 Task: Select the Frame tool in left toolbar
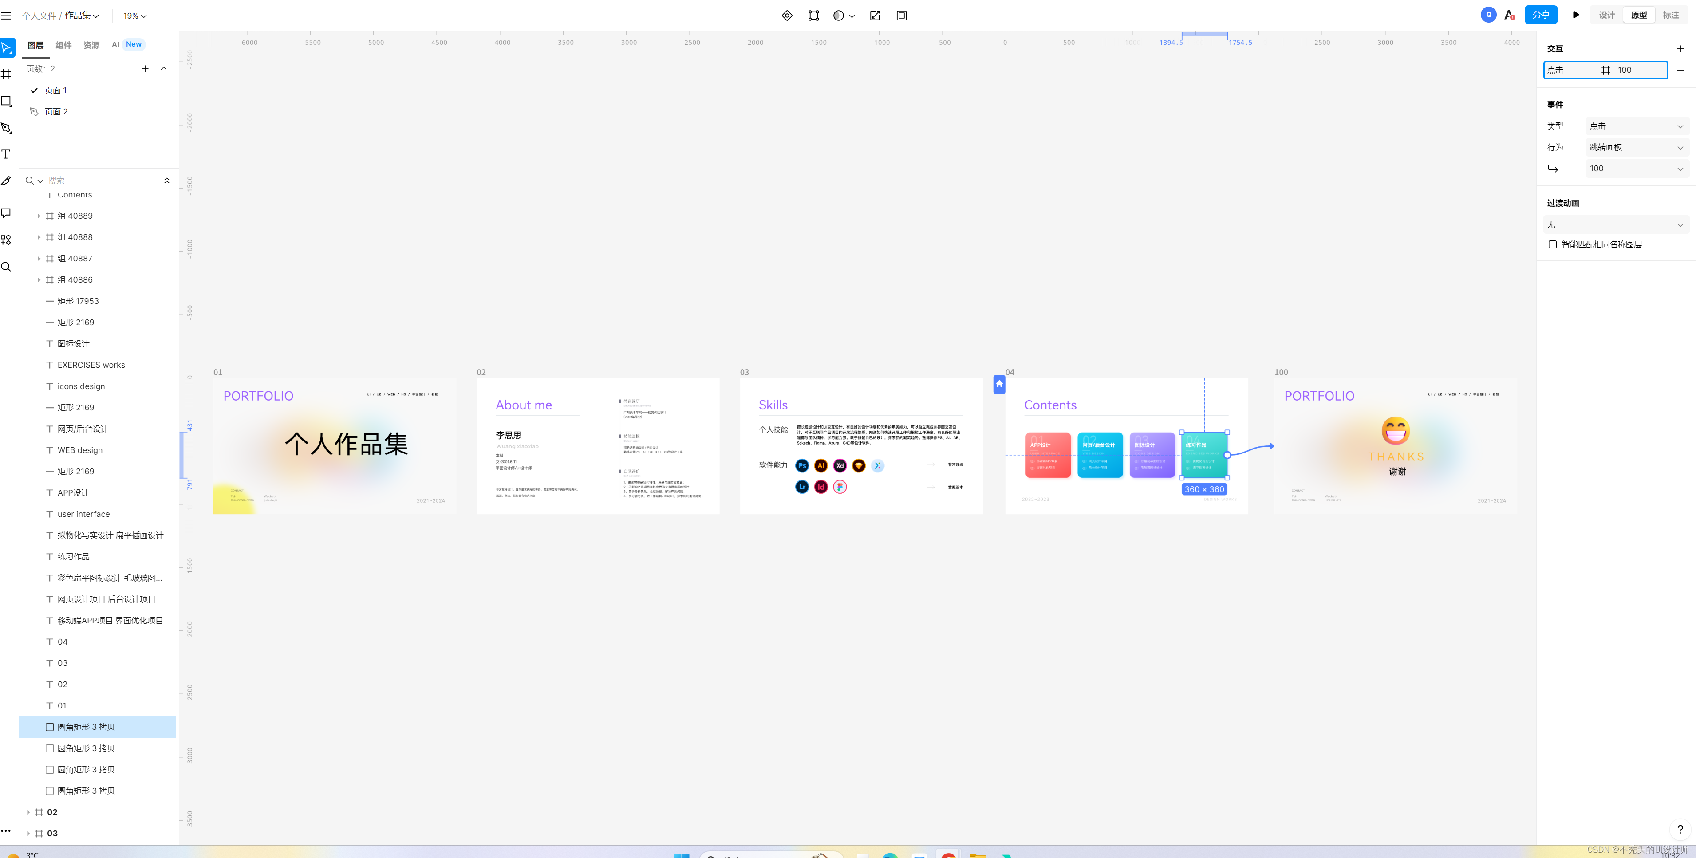[x=7, y=75]
